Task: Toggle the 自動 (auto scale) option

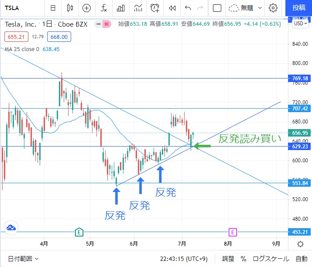Action: point(302,259)
